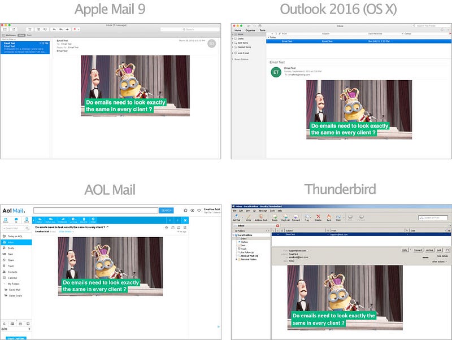Select the Inbox folder in AOL Mail
Viewport: 452px width, 340px height.
(16, 242)
